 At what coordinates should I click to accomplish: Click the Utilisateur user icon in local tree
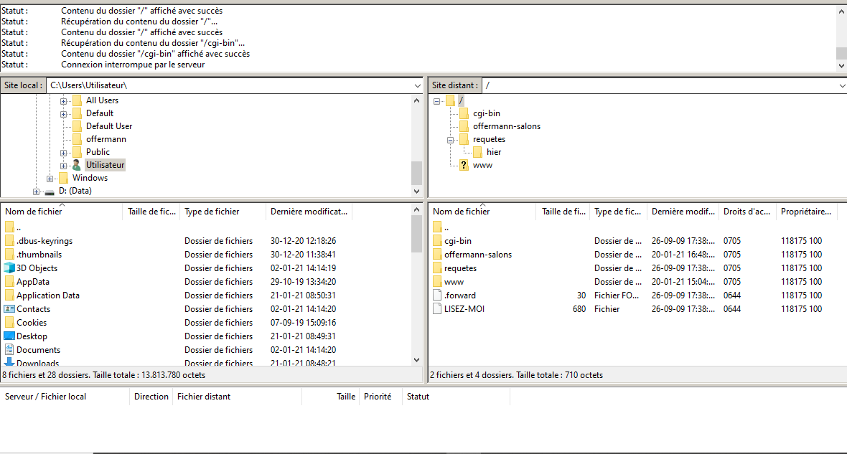pyautogui.click(x=77, y=165)
